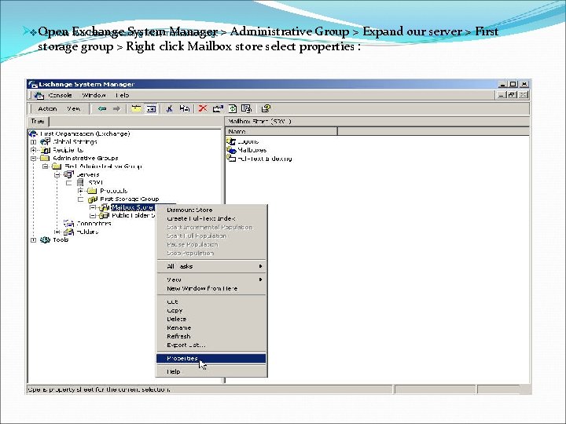
Task: Choose Create Full-Text Index in context menu
Action: 211,218
